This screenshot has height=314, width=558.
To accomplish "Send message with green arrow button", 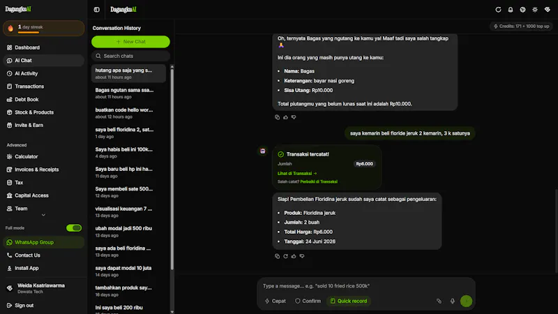I will pyautogui.click(x=466, y=301).
